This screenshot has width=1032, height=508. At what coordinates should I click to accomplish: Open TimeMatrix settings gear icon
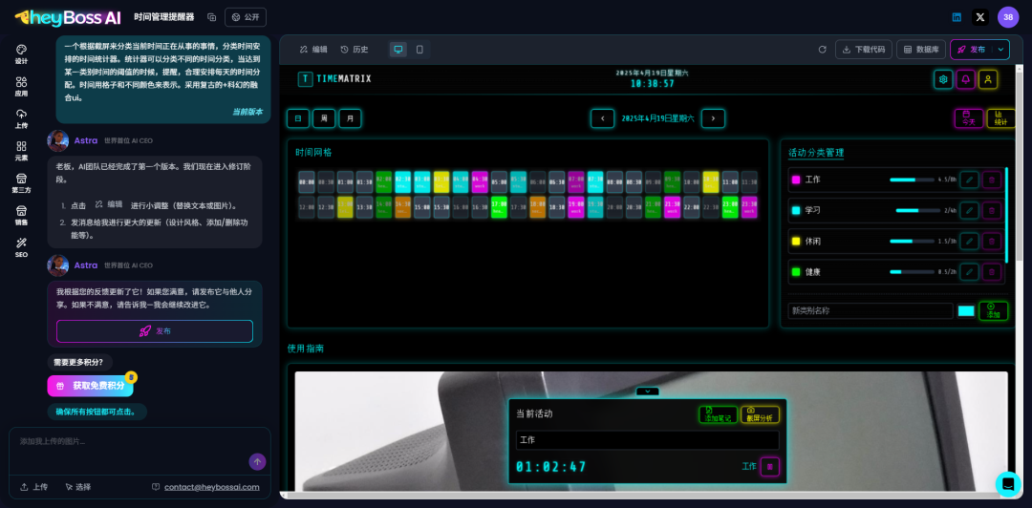943,79
